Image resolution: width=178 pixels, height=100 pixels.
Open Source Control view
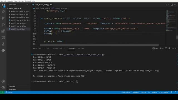(3, 18)
